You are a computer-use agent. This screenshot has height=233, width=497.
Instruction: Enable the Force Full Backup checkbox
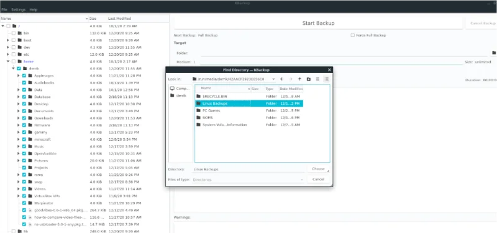click(352, 35)
